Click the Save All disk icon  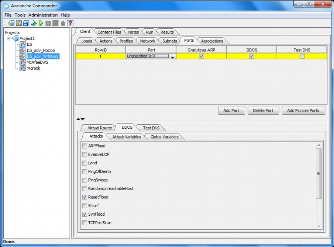(x=26, y=23)
